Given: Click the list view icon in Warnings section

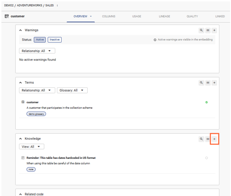Looking at the screenshot, I should [208, 30].
